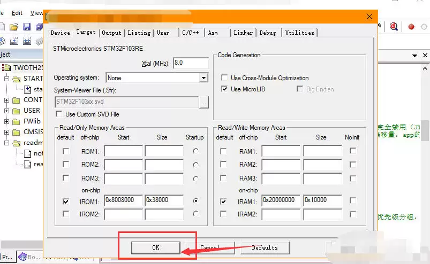Click the Save floppy disk toolbar icon
The height and width of the screenshot is (264, 430).
(x=27, y=27)
